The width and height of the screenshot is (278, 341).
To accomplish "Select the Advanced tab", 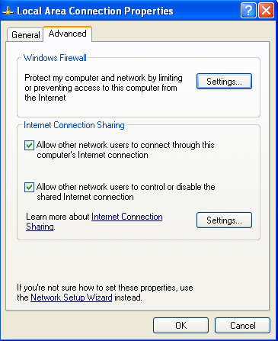I will [x=68, y=34].
